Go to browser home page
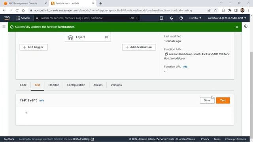The height and width of the screenshot is (142, 253). (23, 10)
